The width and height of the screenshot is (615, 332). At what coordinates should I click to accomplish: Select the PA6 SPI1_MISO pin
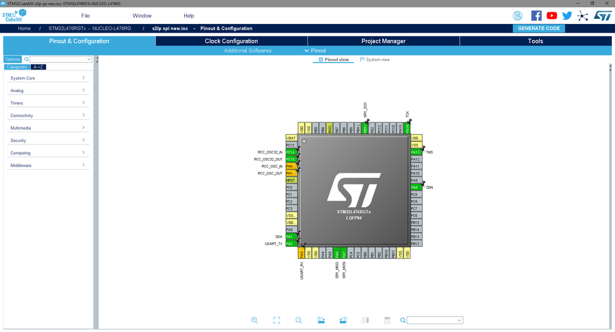pos(337,253)
